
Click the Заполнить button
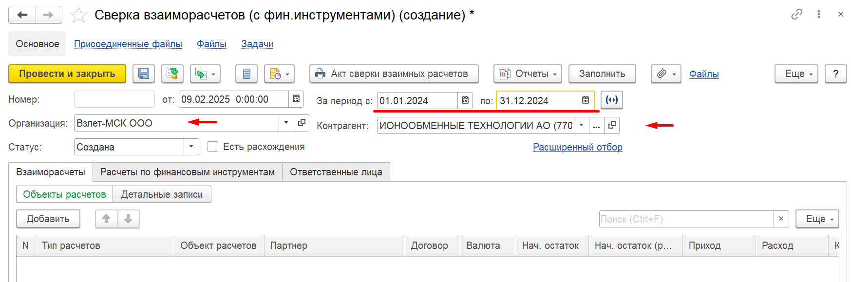602,74
